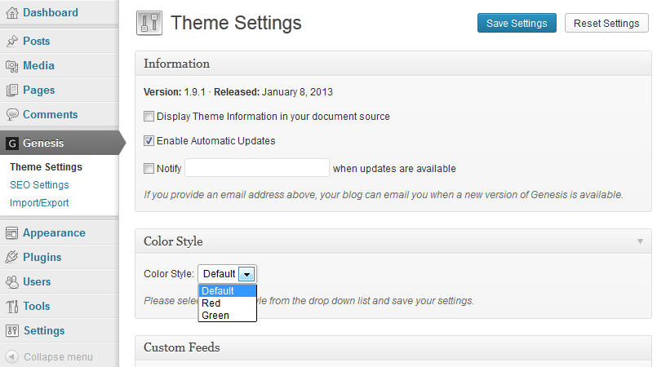This screenshot has height=367, width=657.
Task: Open the SEO Settings link
Action: coord(39,185)
